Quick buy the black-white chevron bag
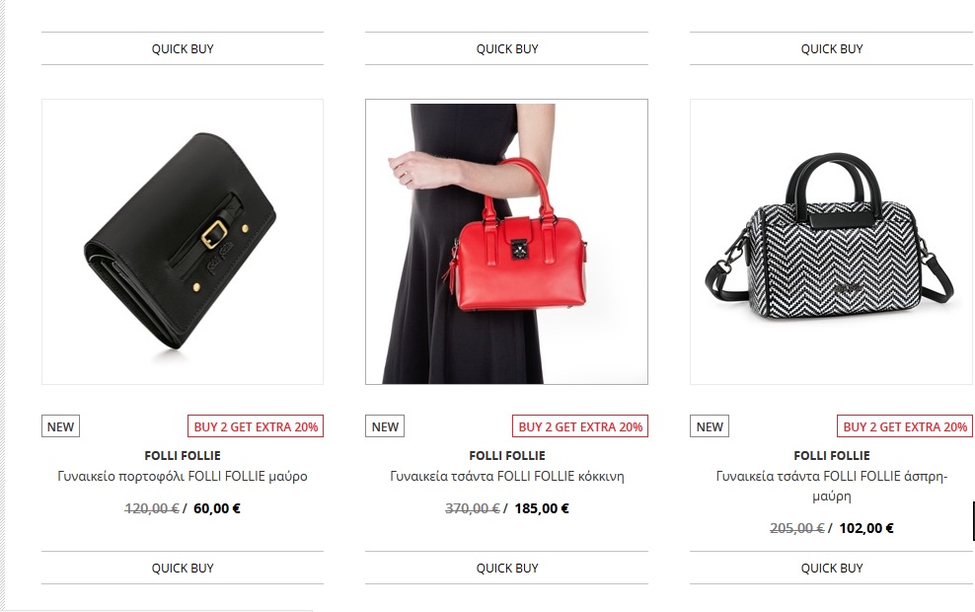This screenshot has width=975, height=612. 831,568
